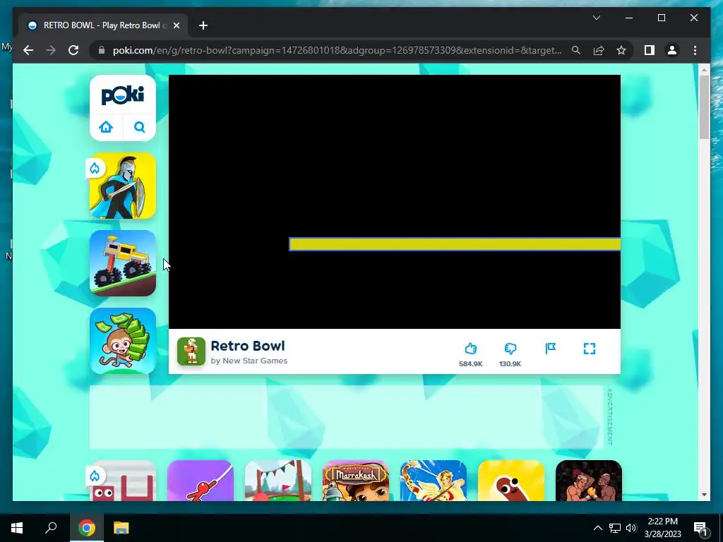Open the volume speaker tray icon
This screenshot has height=542, width=723.
[631, 528]
